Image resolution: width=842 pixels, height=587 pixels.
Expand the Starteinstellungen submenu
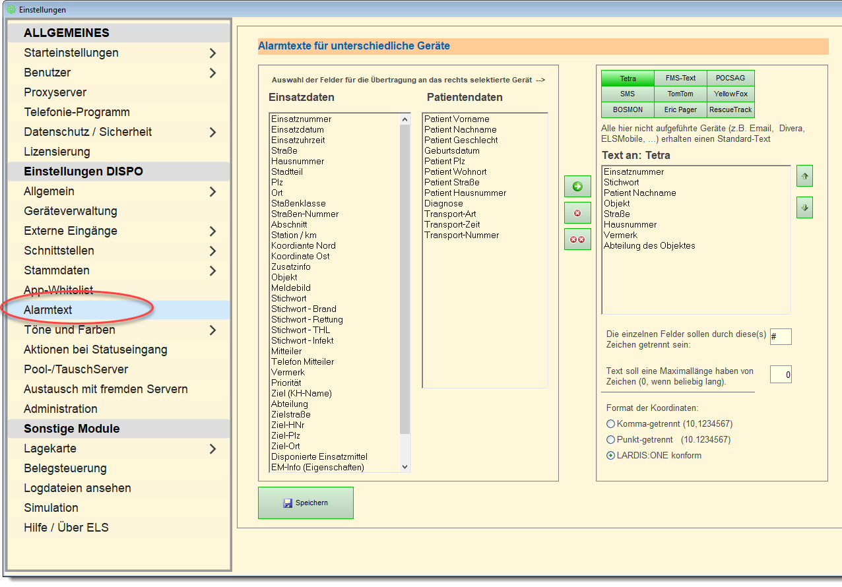(x=212, y=53)
